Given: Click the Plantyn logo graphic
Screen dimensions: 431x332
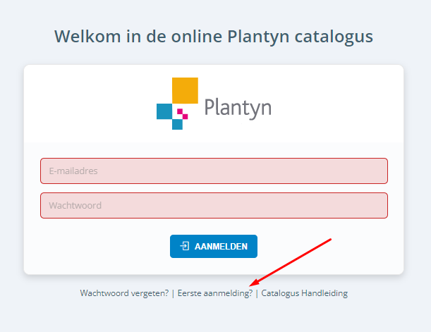Looking at the screenshot, I should coord(214,104).
